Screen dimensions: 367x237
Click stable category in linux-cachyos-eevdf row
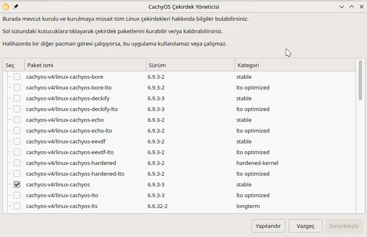tap(244, 141)
